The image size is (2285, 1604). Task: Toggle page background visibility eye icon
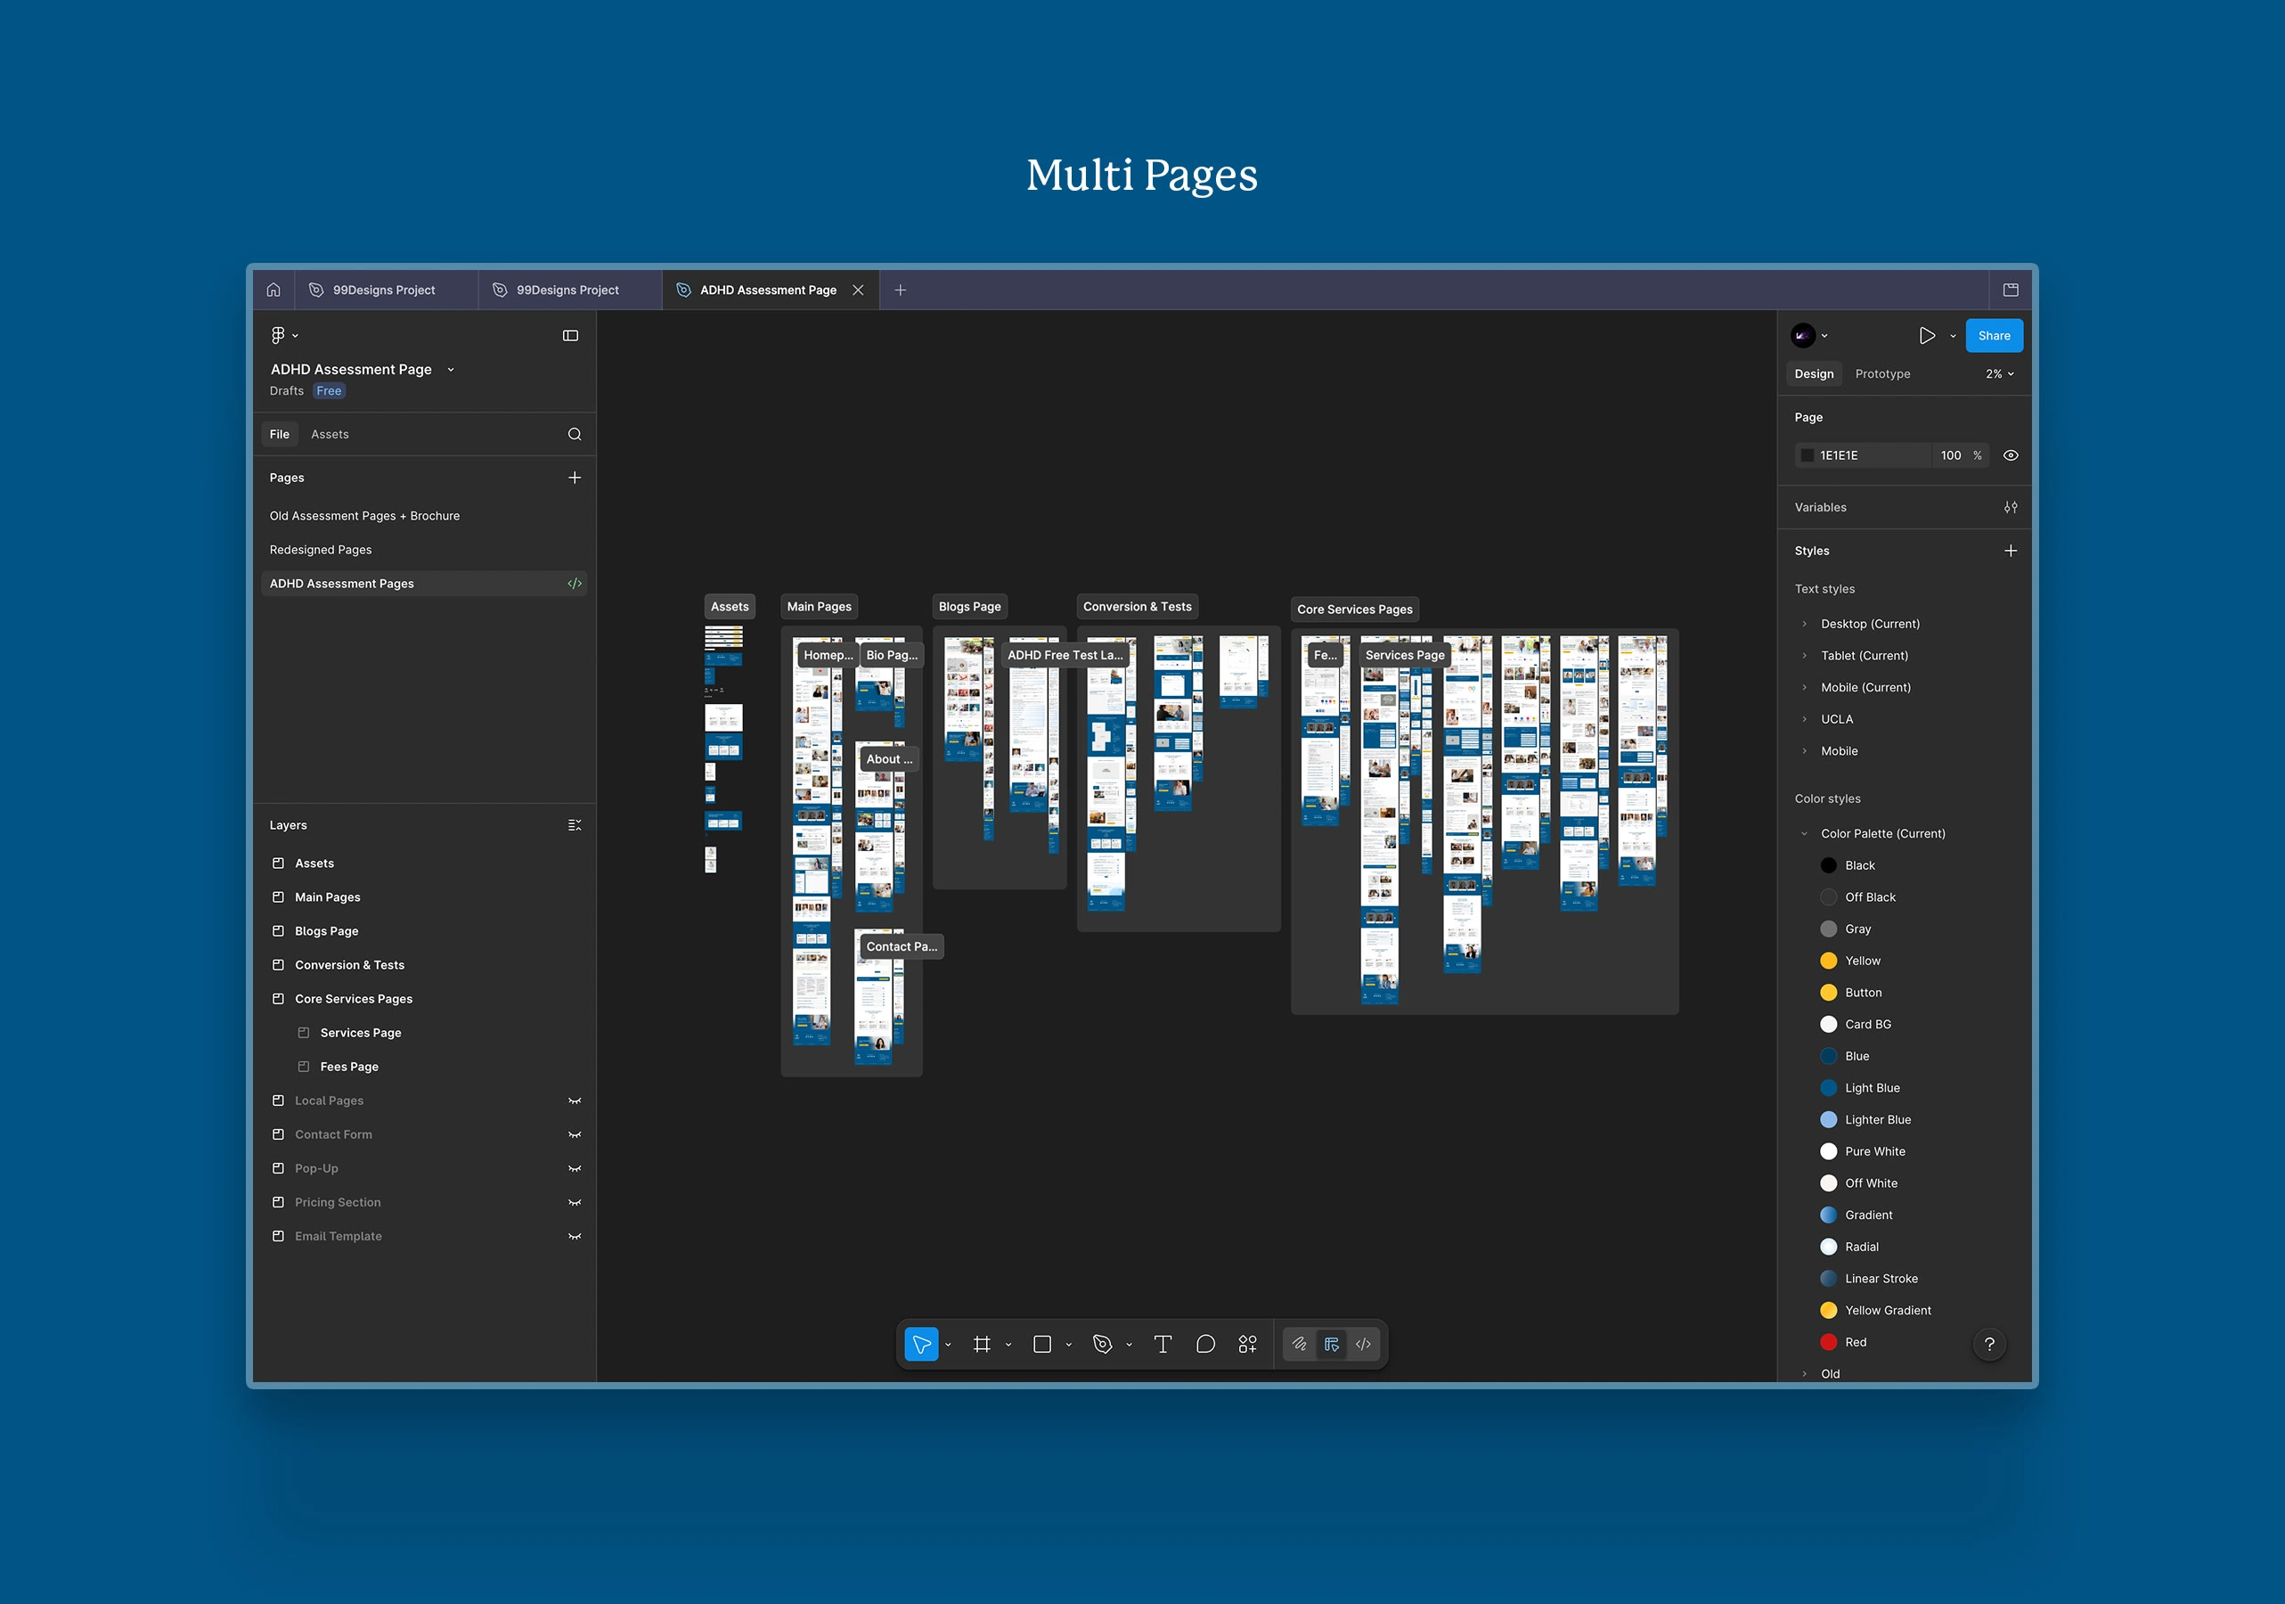tap(2011, 455)
